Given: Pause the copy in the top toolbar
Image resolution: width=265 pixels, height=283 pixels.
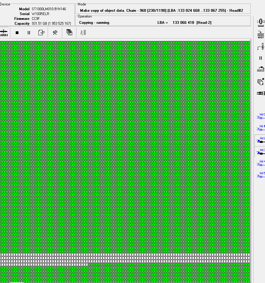Looking at the screenshot, I should click(29, 33).
